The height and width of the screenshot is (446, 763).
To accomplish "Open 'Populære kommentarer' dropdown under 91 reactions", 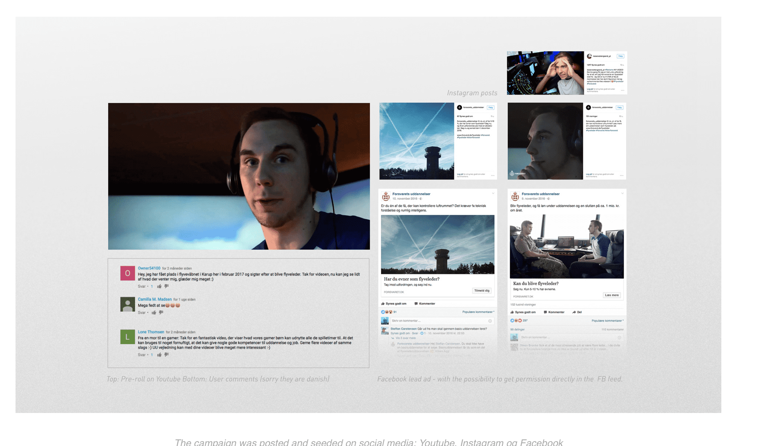I will (478, 312).
